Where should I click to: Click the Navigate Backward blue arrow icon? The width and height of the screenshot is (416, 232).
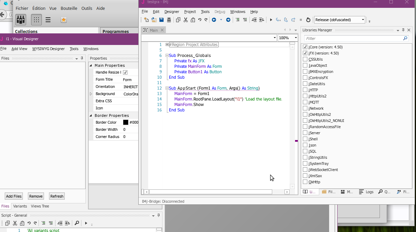214,20
